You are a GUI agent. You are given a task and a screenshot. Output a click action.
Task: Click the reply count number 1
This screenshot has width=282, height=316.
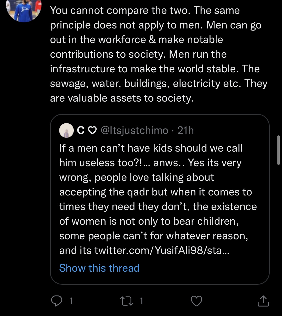[x=71, y=301]
